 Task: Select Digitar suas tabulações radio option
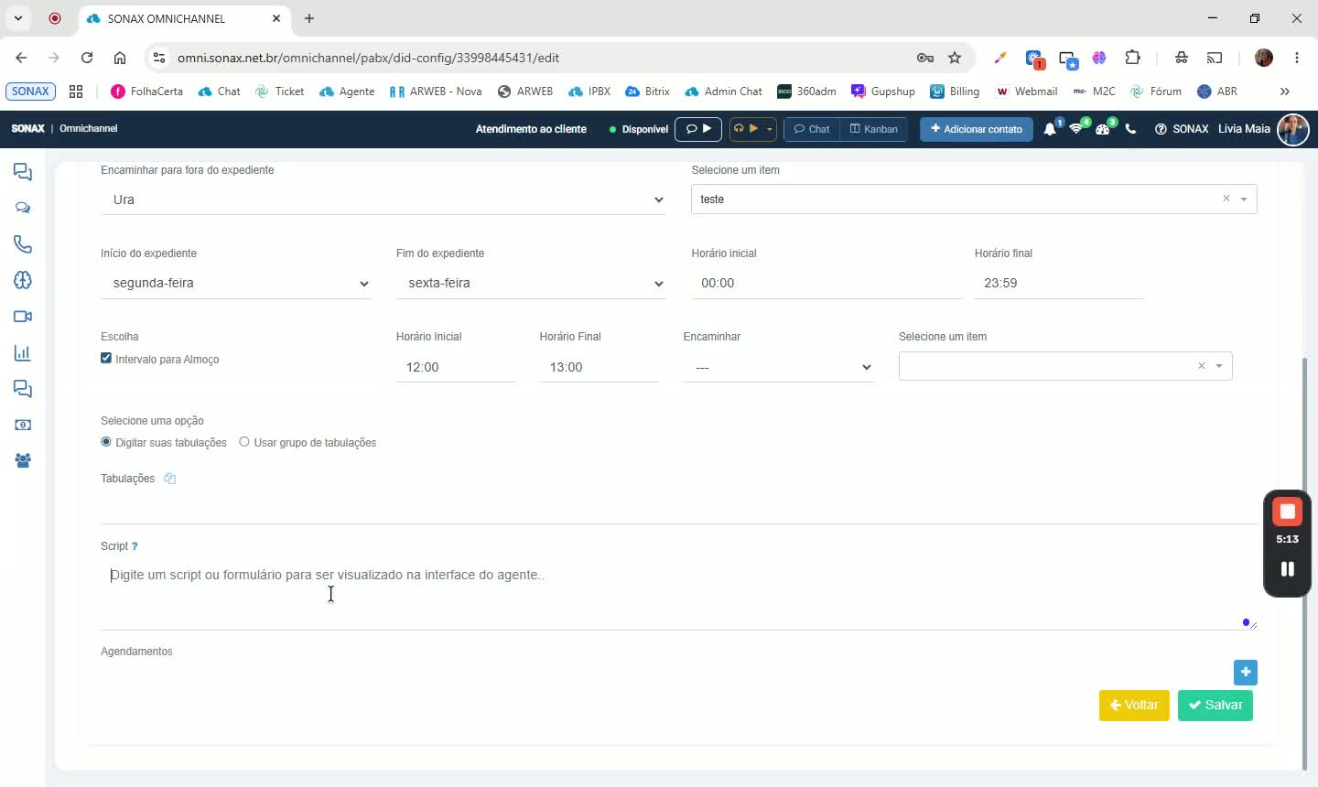[x=106, y=442]
